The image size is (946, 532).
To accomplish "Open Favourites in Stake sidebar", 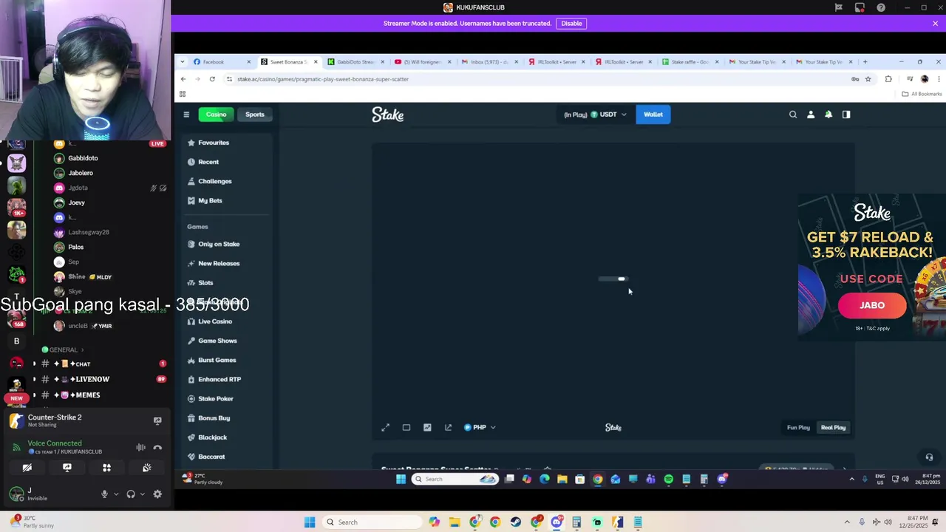I will [x=213, y=143].
